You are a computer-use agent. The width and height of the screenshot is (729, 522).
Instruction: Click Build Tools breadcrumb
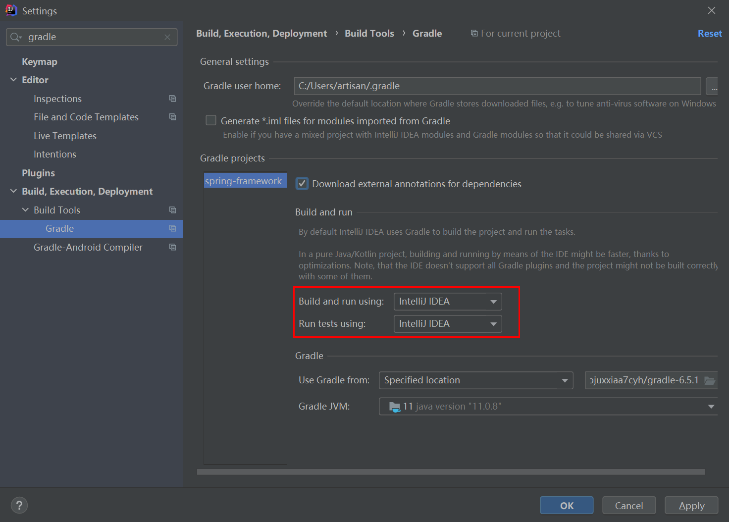point(369,33)
